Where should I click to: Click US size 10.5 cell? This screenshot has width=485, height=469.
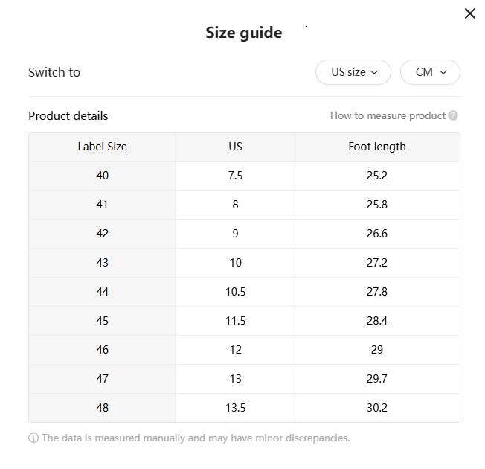(x=235, y=292)
